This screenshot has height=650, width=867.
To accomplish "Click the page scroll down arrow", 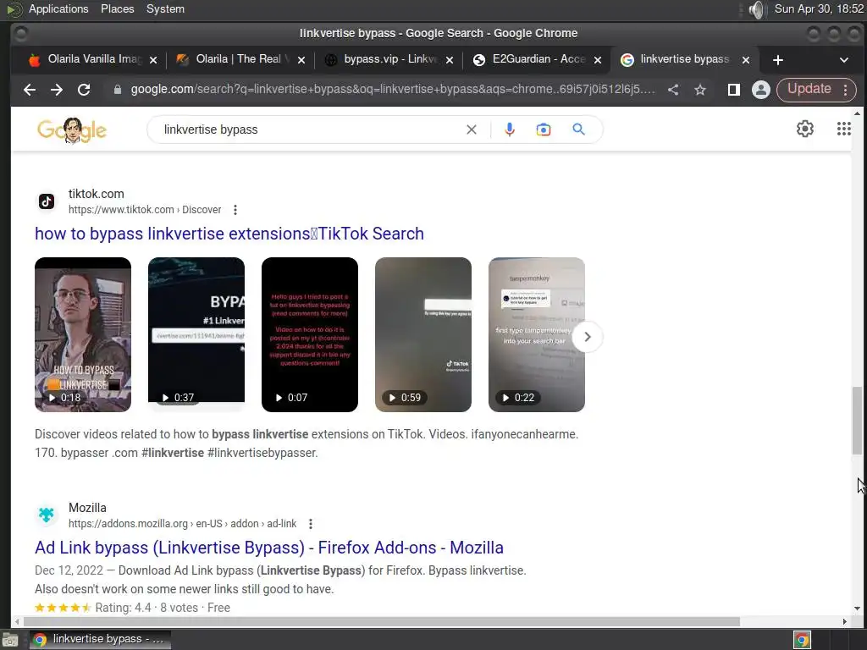I will pos(857,609).
